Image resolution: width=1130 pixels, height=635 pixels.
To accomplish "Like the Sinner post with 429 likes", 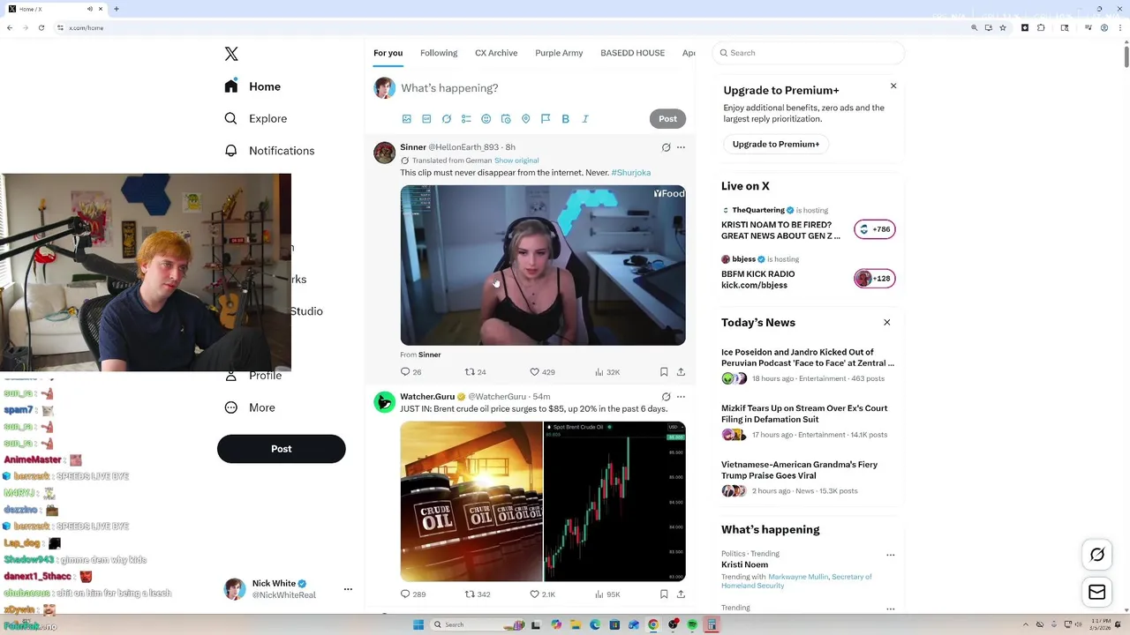I will [x=542, y=372].
